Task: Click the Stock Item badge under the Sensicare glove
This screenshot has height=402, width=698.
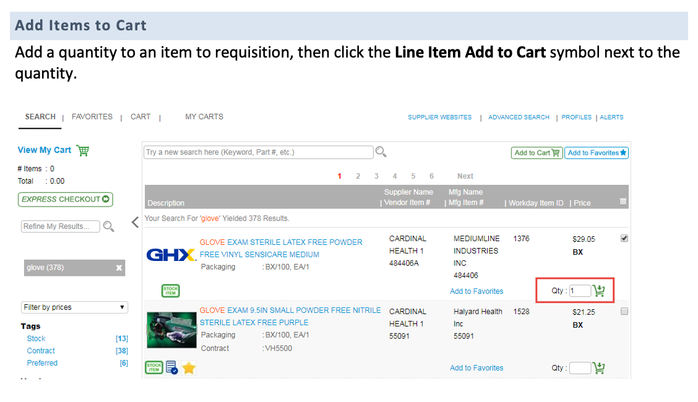Action: (171, 291)
